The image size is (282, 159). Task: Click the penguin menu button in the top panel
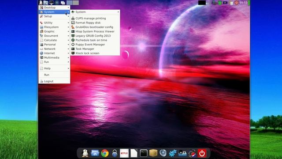(x=41, y=3)
